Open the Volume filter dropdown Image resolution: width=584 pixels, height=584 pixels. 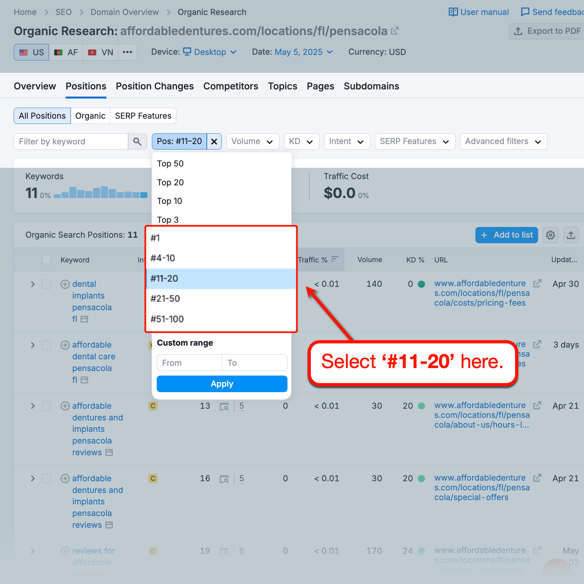252,141
